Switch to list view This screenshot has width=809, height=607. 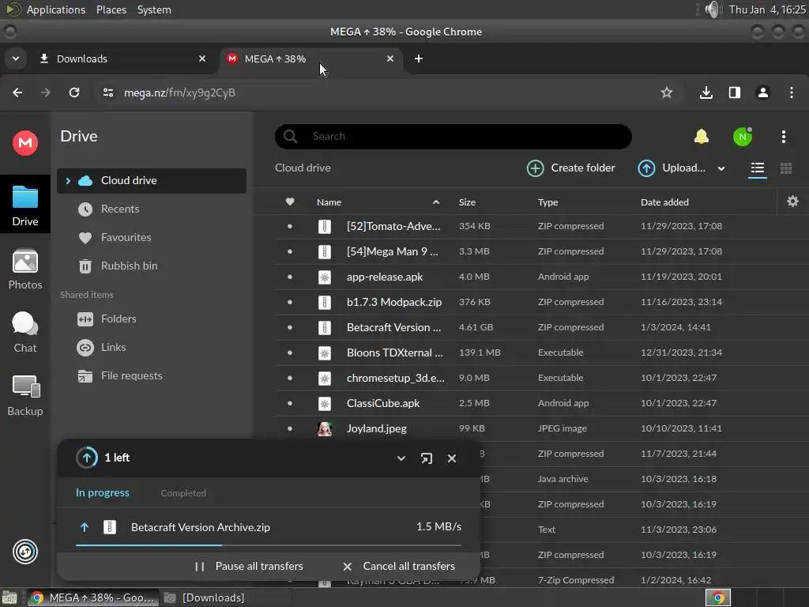tap(758, 168)
